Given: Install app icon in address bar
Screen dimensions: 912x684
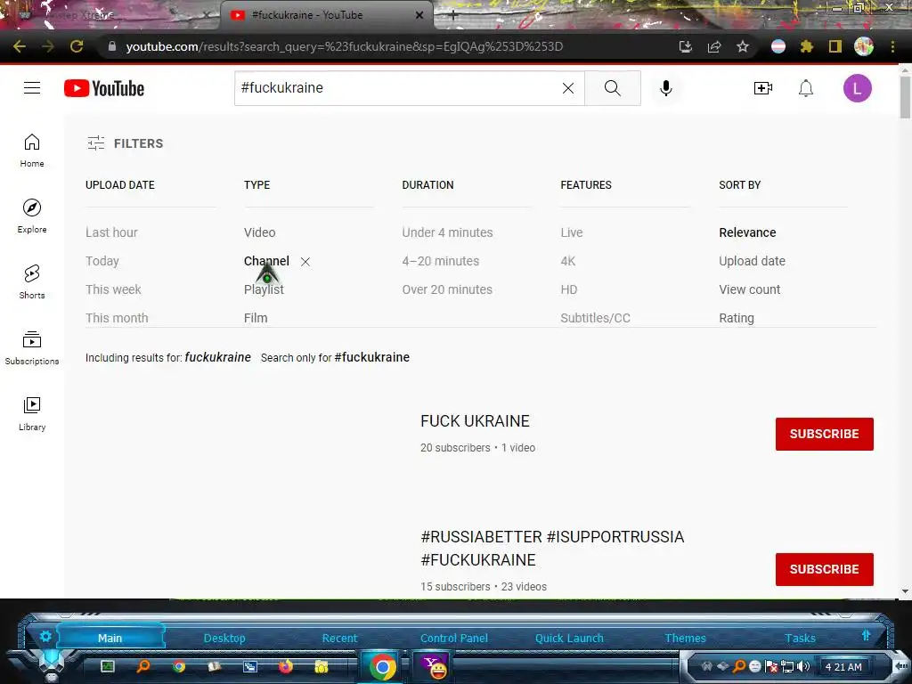Looking at the screenshot, I should coord(686,46).
